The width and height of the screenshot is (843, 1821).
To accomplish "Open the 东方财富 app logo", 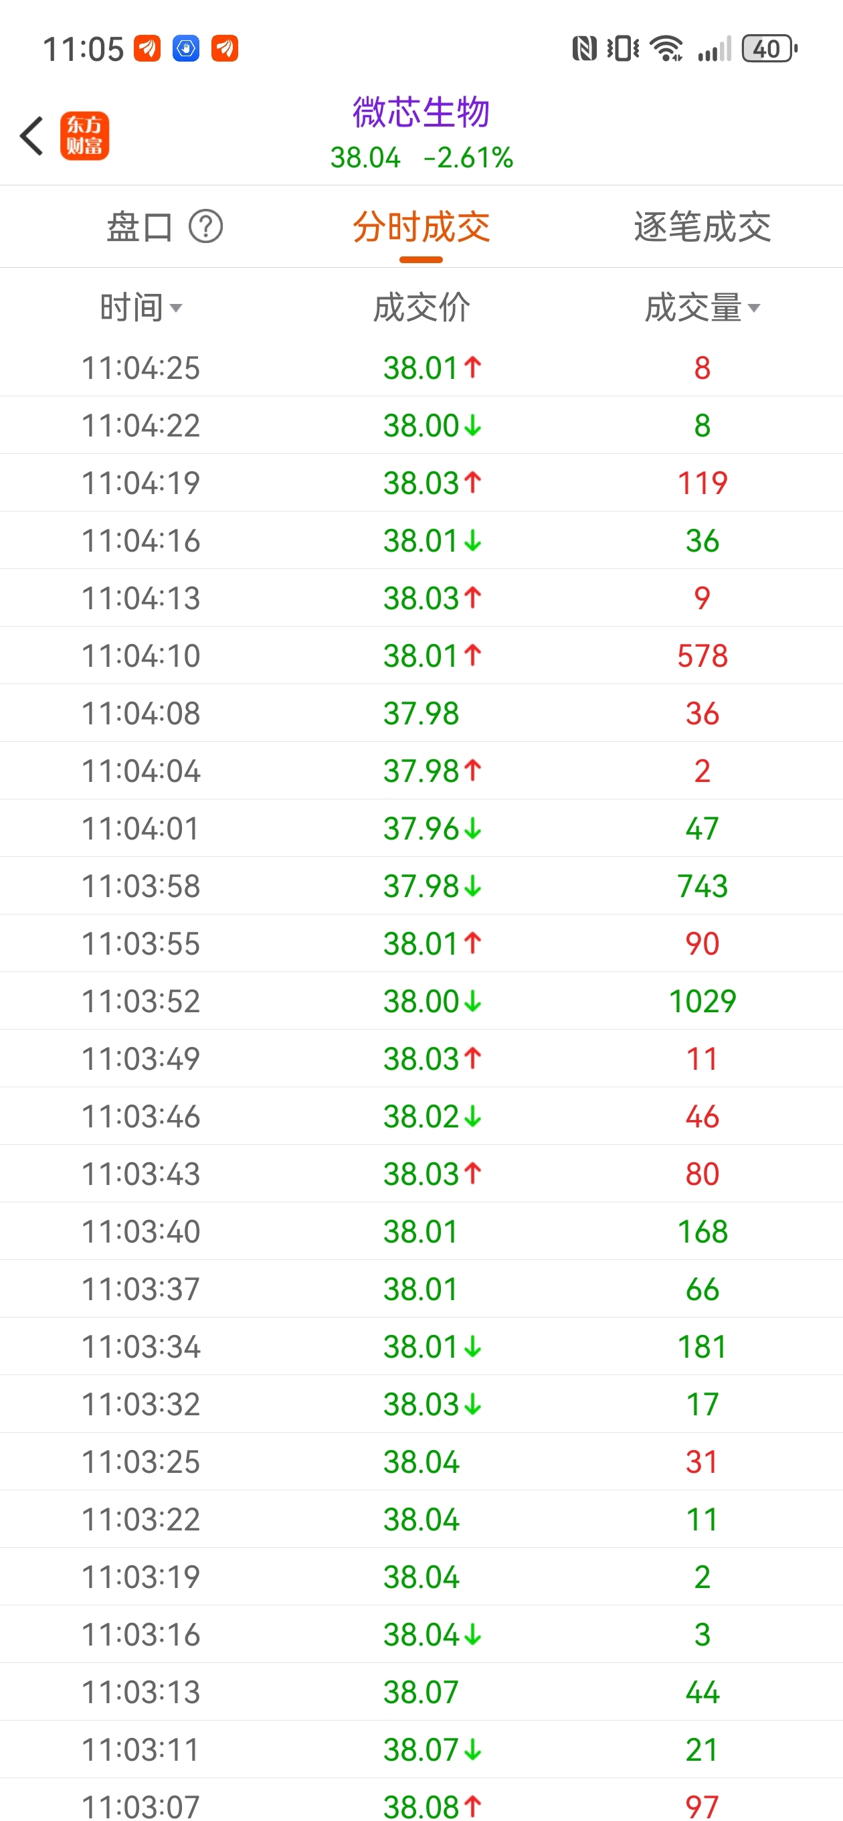I will [84, 136].
